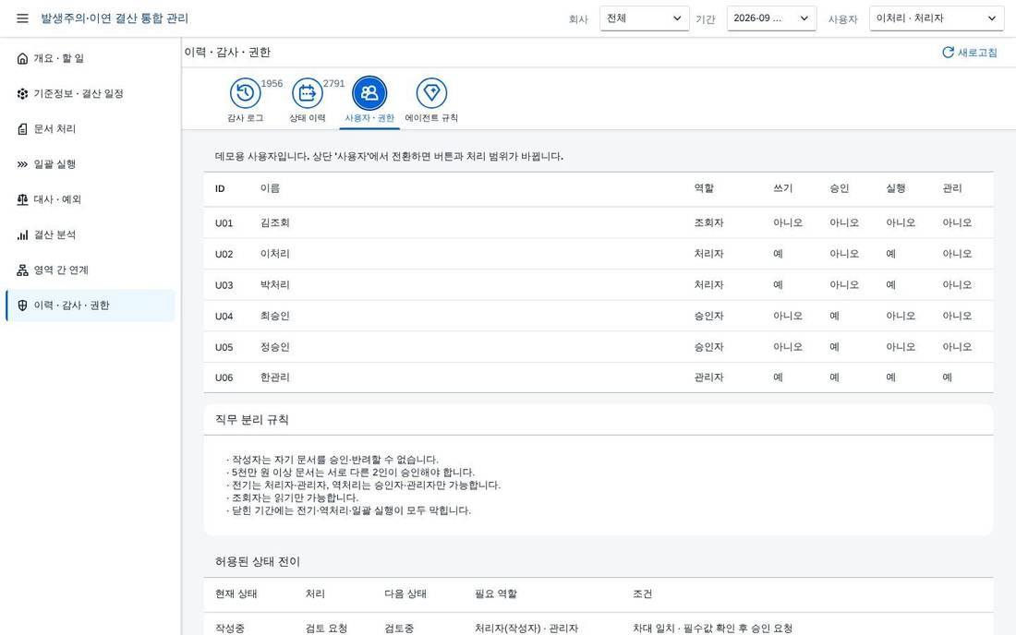The height and width of the screenshot is (635, 1016).
Task: Click the 조회자 role cell
Action: (x=708, y=222)
